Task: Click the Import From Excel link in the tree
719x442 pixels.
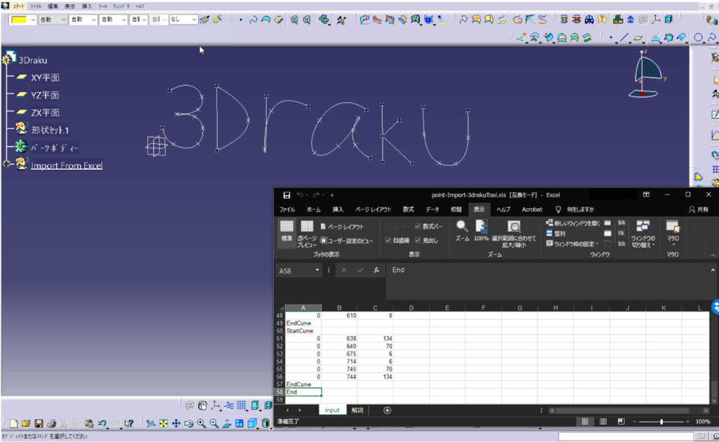Action: (67, 164)
